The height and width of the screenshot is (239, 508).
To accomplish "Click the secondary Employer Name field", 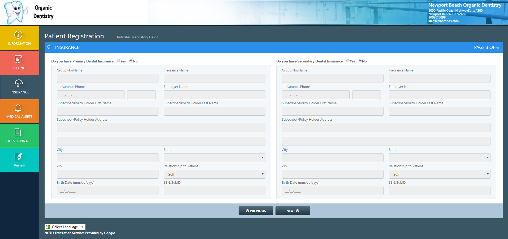I will tap(440, 95).
